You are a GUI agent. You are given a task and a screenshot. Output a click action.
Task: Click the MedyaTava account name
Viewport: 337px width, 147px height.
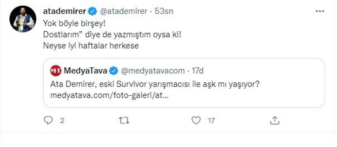(86, 71)
